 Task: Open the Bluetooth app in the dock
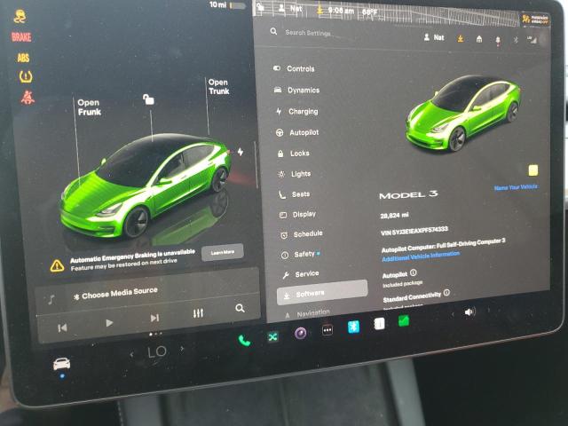click(352, 326)
